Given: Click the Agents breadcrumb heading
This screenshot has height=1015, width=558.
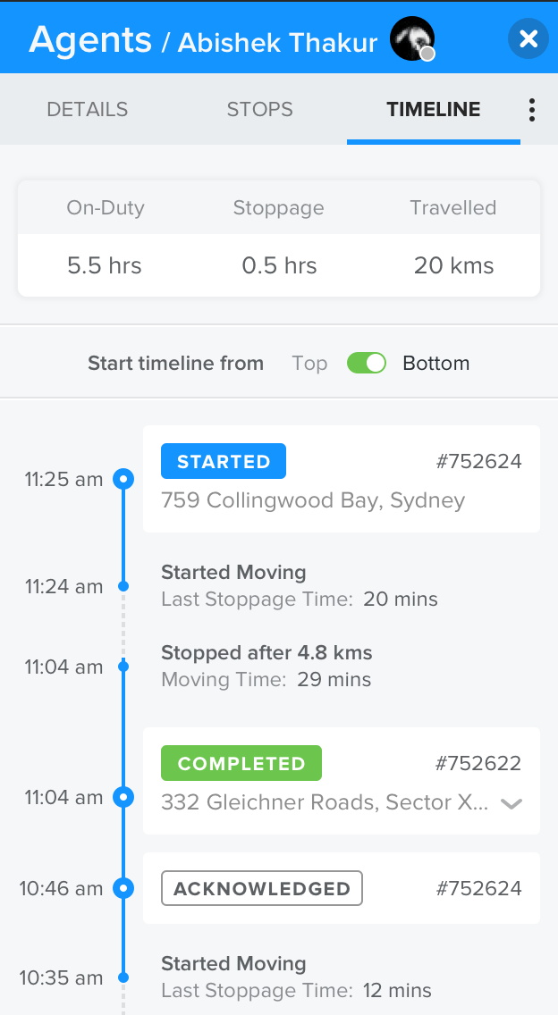Looking at the screenshot, I should pos(90,39).
